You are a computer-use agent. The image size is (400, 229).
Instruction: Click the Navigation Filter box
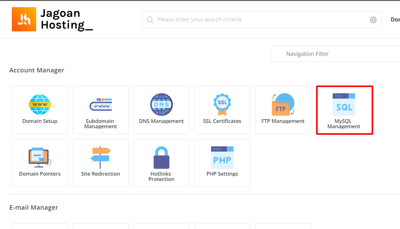[335, 54]
